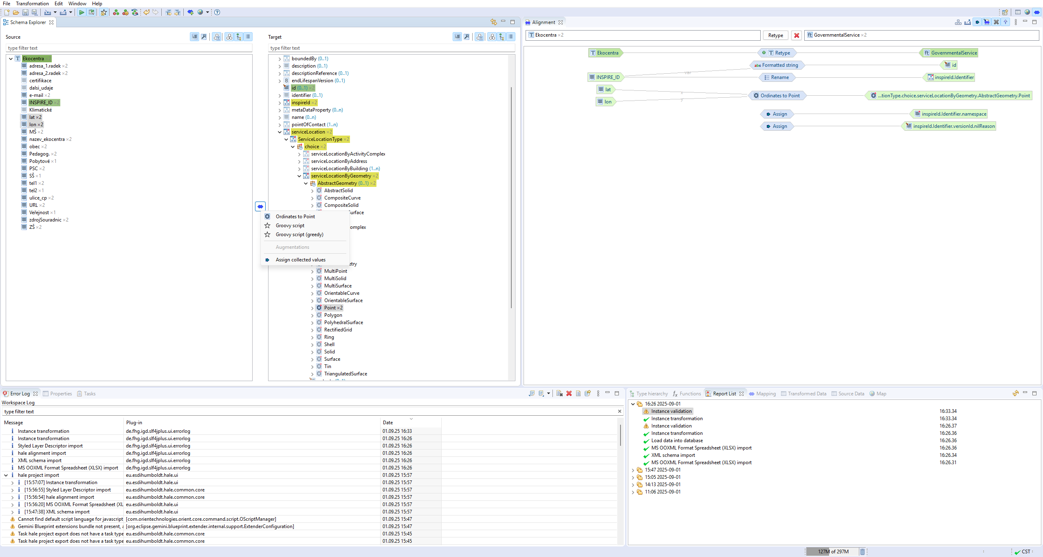Click the Ordinates to Point alignment cell
1043x557 pixels.
pos(779,96)
